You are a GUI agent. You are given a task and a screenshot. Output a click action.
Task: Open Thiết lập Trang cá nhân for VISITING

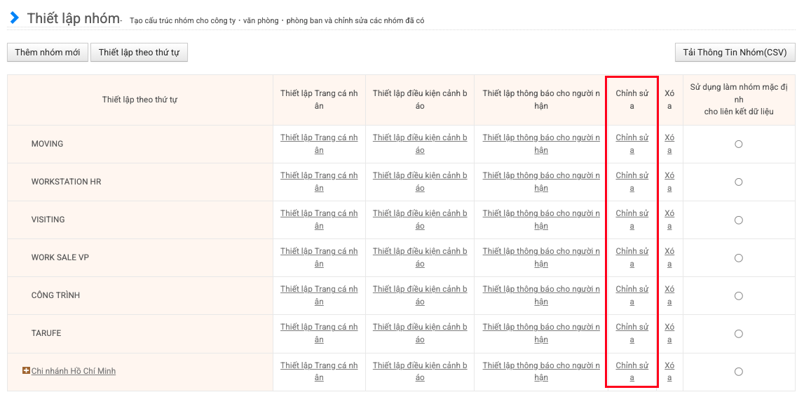[x=319, y=220]
